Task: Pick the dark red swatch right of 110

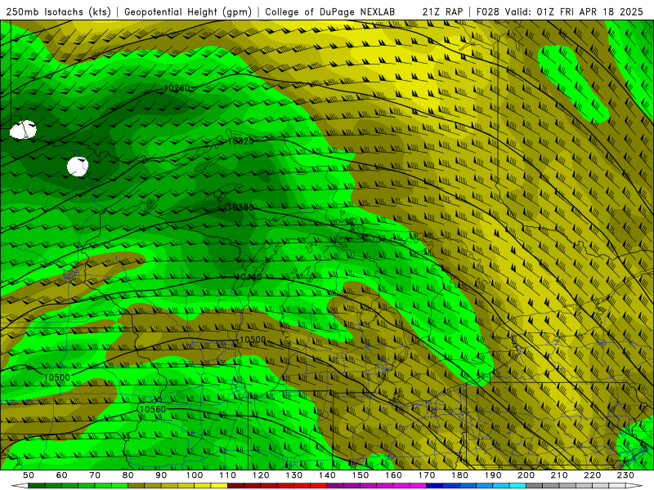Action: point(236,486)
